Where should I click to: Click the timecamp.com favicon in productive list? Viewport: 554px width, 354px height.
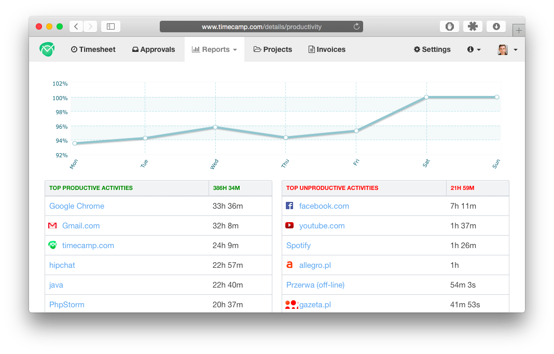[52, 245]
